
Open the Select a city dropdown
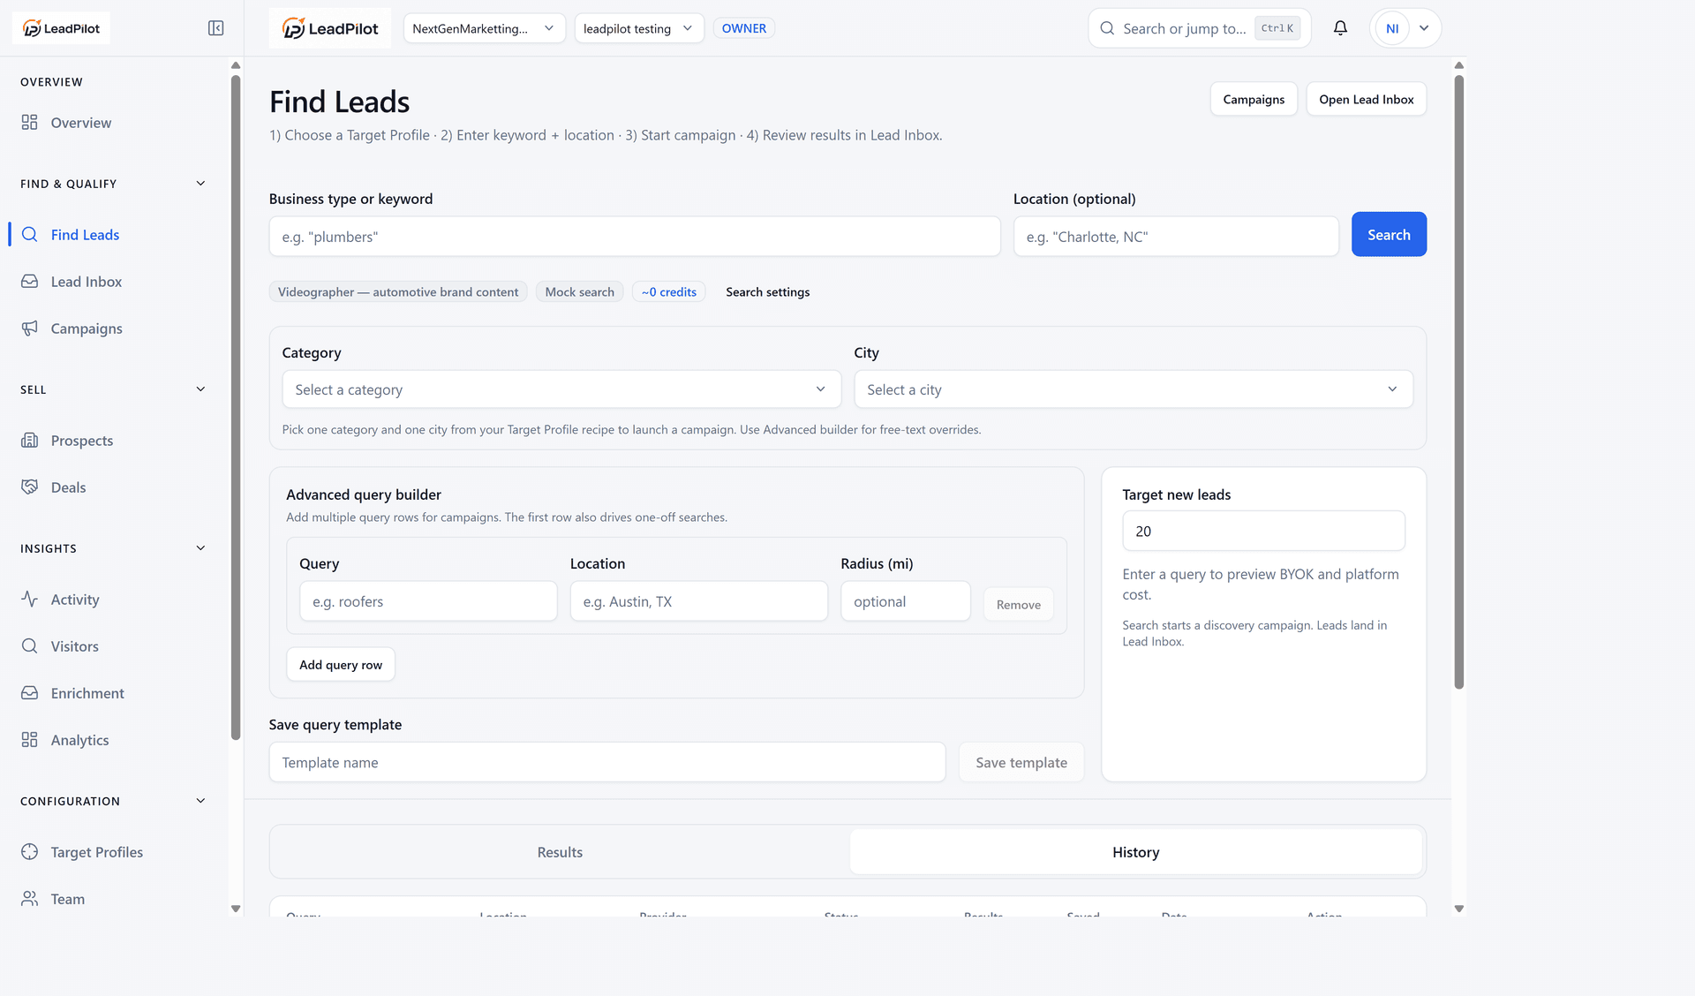pyautogui.click(x=1134, y=389)
